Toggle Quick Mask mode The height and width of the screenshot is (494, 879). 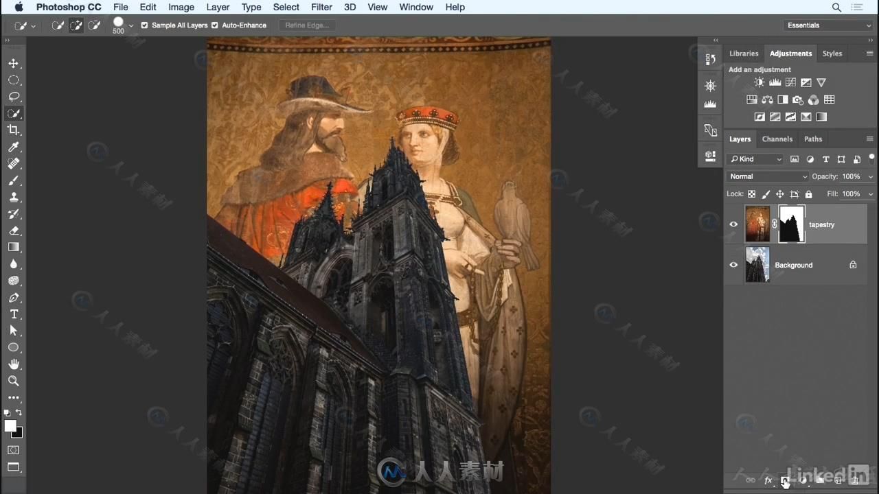[x=13, y=450]
